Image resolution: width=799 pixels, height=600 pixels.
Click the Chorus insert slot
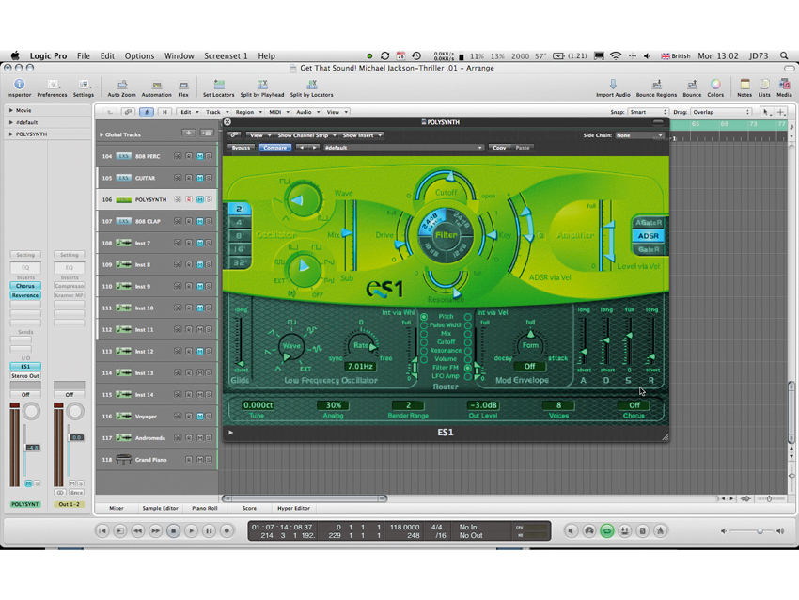(x=25, y=286)
